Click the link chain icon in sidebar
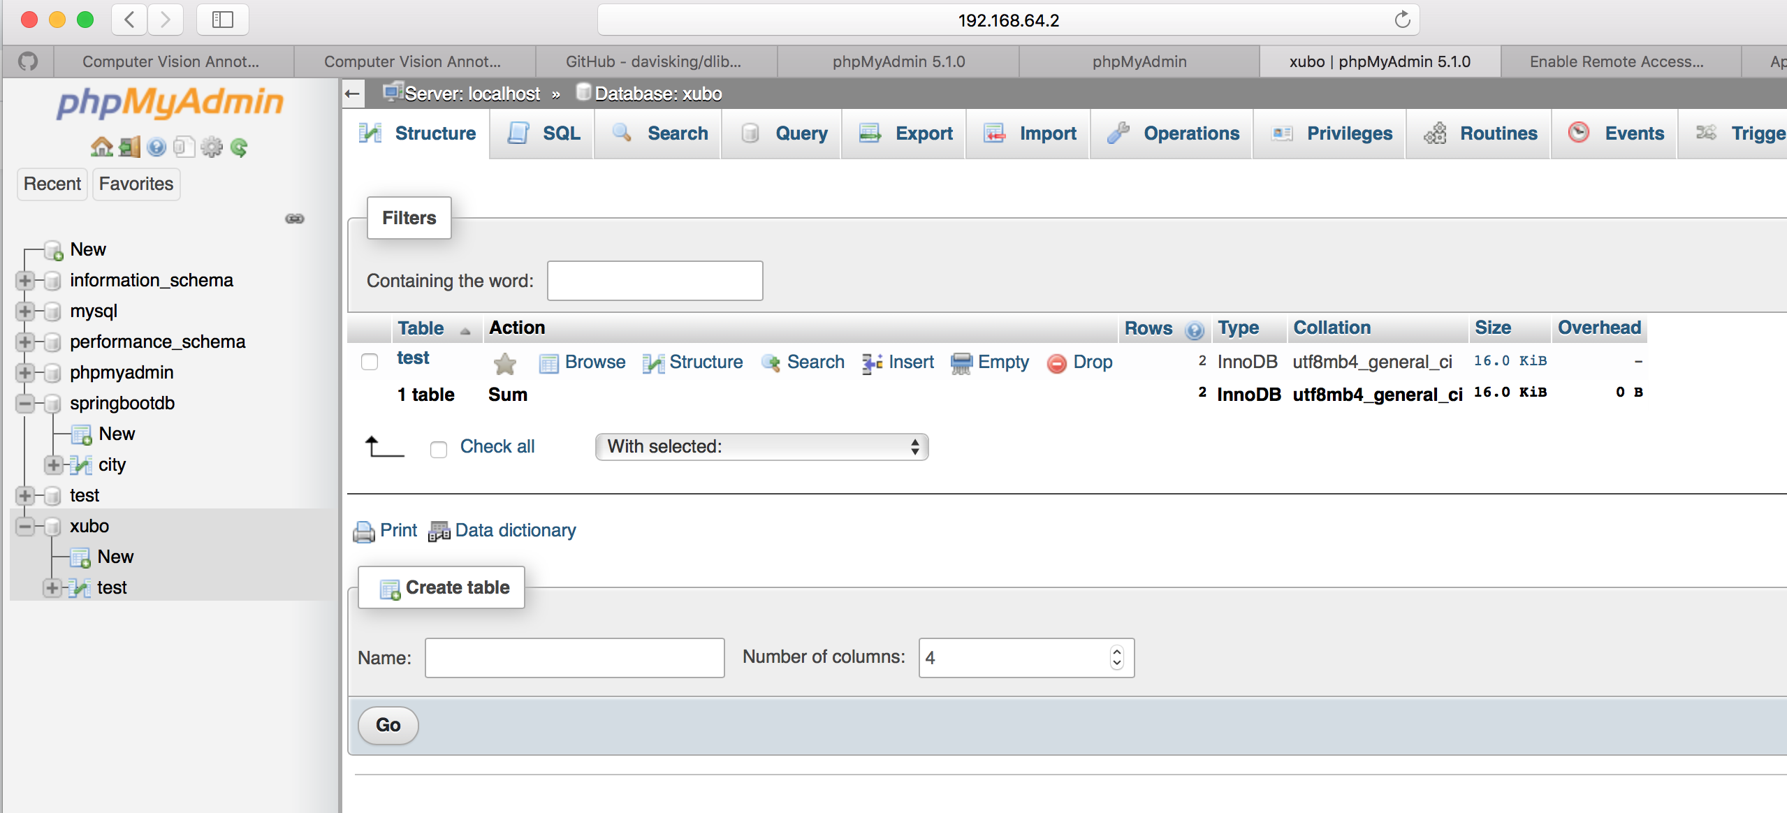 point(295,219)
